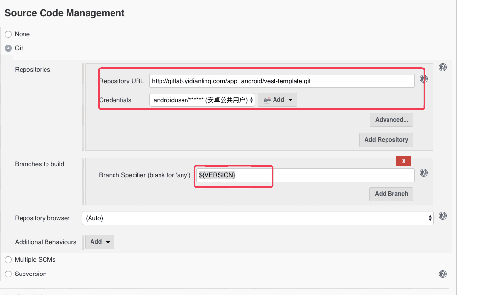This screenshot has height=295, width=479.
Task: Open help for Repository browser
Action: (442, 216)
